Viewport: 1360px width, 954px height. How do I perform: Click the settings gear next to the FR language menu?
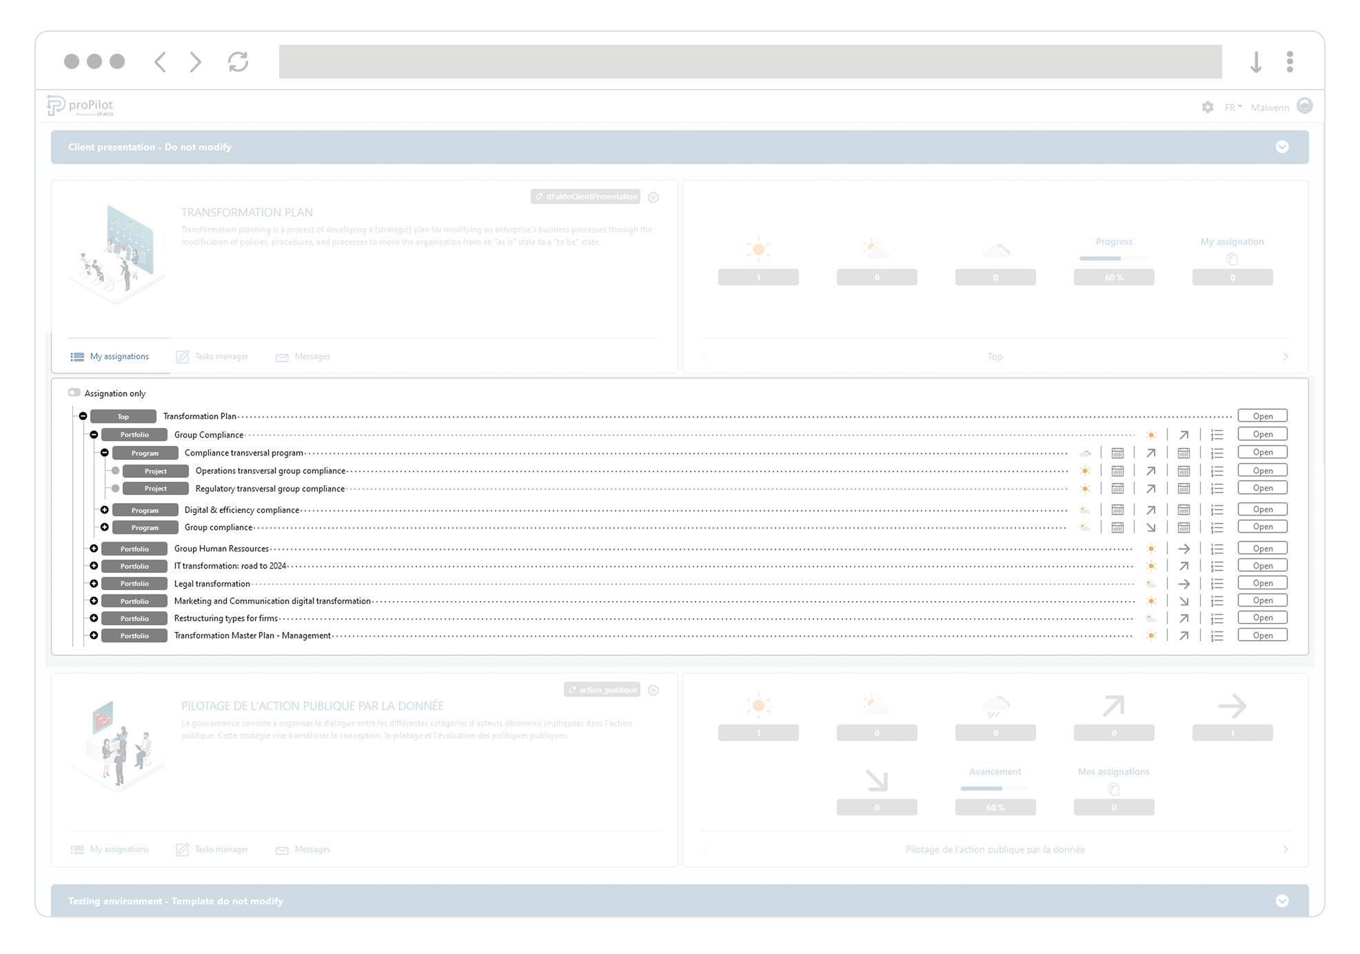point(1207,107)
